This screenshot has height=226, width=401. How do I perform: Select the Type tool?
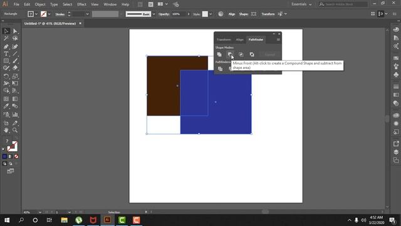[x=6, y=54]
